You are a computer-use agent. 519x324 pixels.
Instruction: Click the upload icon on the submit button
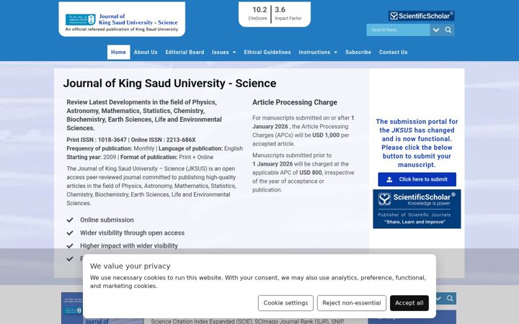coord(389,179)
